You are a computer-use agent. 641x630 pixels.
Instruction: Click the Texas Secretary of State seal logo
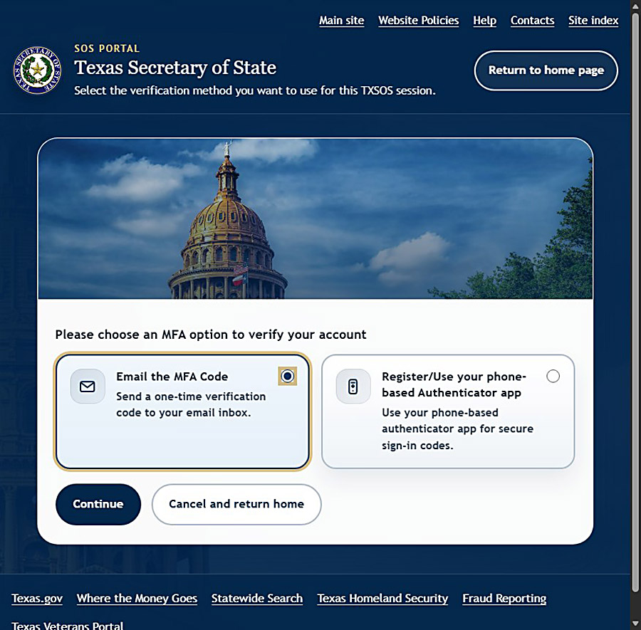coord(37,70)
